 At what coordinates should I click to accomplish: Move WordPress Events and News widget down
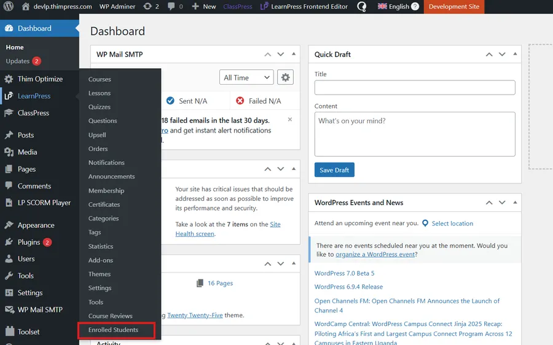click(x=502, y=203)
